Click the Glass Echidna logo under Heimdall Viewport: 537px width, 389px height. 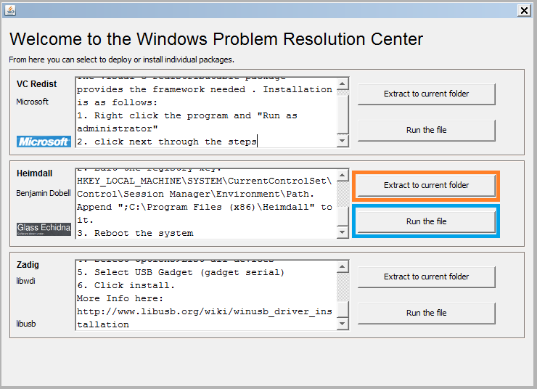tap(44, 229)
